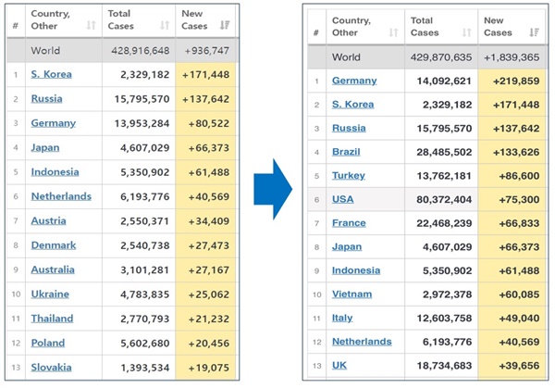Click Australia country link
The width and height of the screenshot is (555, 388).
pyautogui.click(x=53, y=270)
